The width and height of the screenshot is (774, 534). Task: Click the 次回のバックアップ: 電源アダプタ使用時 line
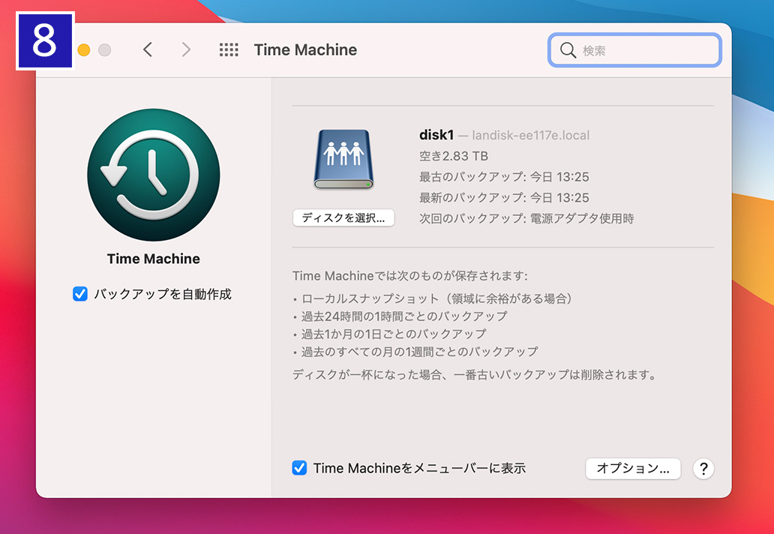526,219
